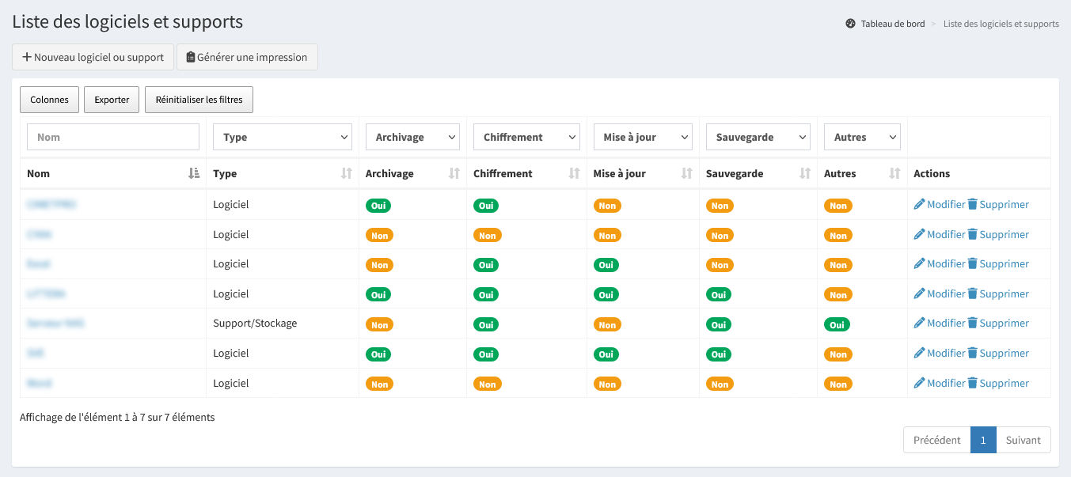Sort table by Type column arrows
Viewport: 1071px width, 477px height.
click(346, 174)
